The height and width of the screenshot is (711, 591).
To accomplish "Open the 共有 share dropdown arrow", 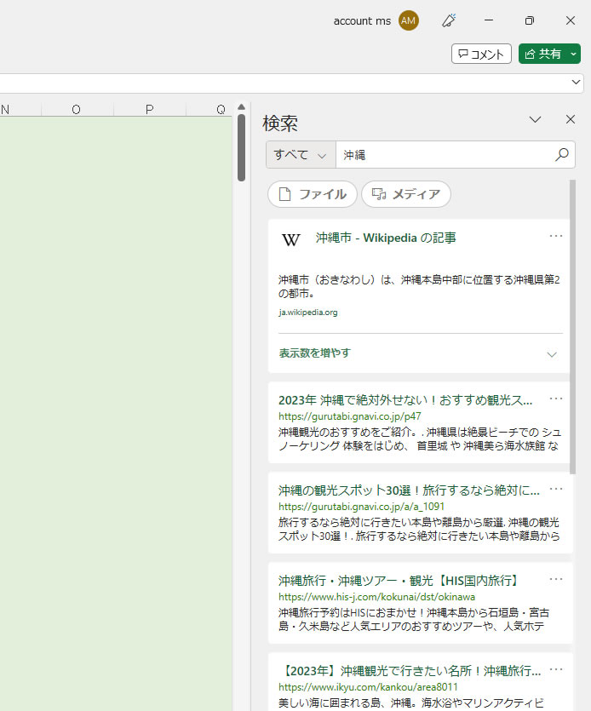I will (573, 54).
